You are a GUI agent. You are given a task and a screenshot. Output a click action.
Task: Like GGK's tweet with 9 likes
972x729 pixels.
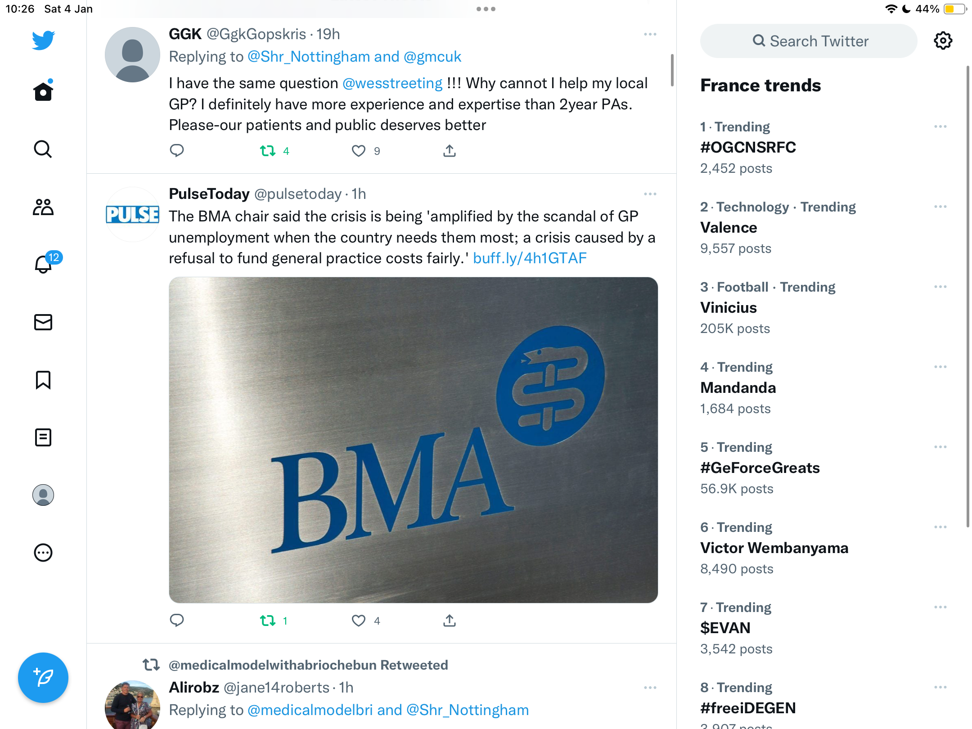point(359,151)
